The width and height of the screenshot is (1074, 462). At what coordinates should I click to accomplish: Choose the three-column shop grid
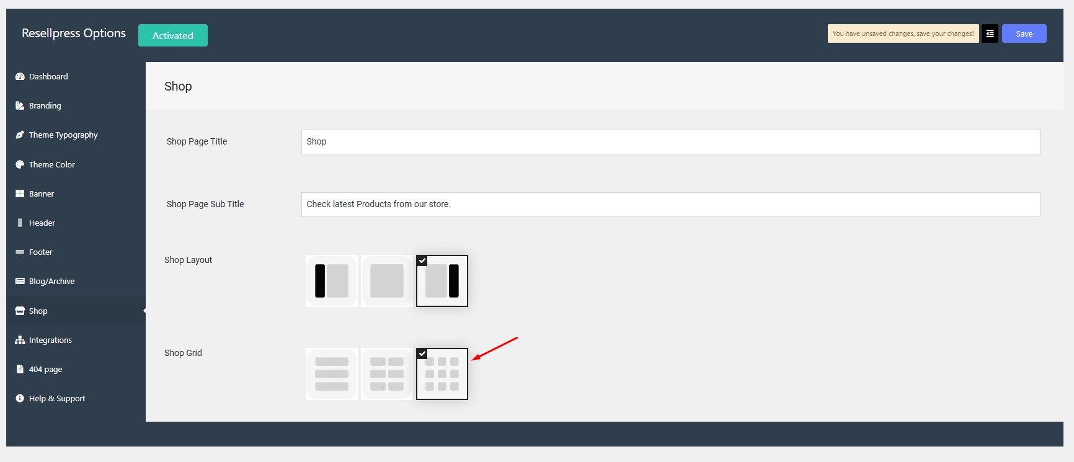(442, 374)
